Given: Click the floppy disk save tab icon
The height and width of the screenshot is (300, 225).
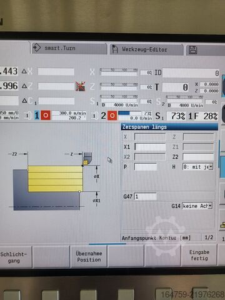Looking at the screenshot, I should tap(193, 50).
